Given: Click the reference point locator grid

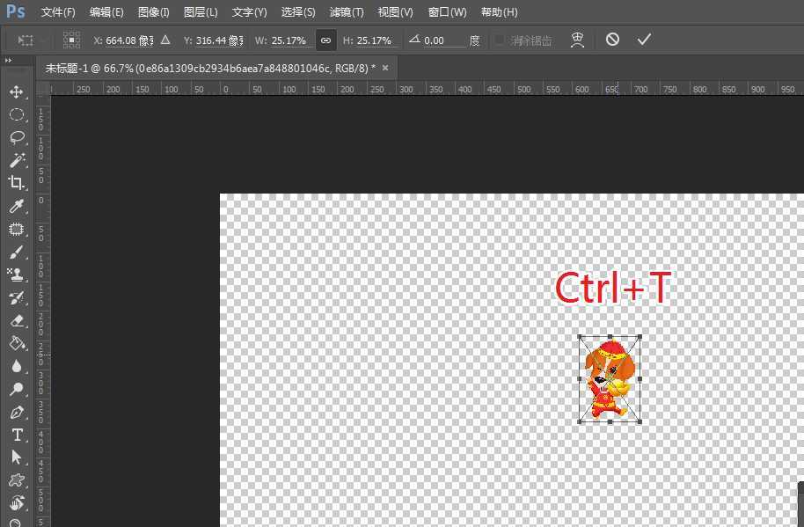Looking at the screenshot, I should coord(70,39).
